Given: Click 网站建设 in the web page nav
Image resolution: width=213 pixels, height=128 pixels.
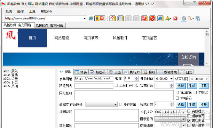Looking at the screenshot, I should (x=62, y=38).
